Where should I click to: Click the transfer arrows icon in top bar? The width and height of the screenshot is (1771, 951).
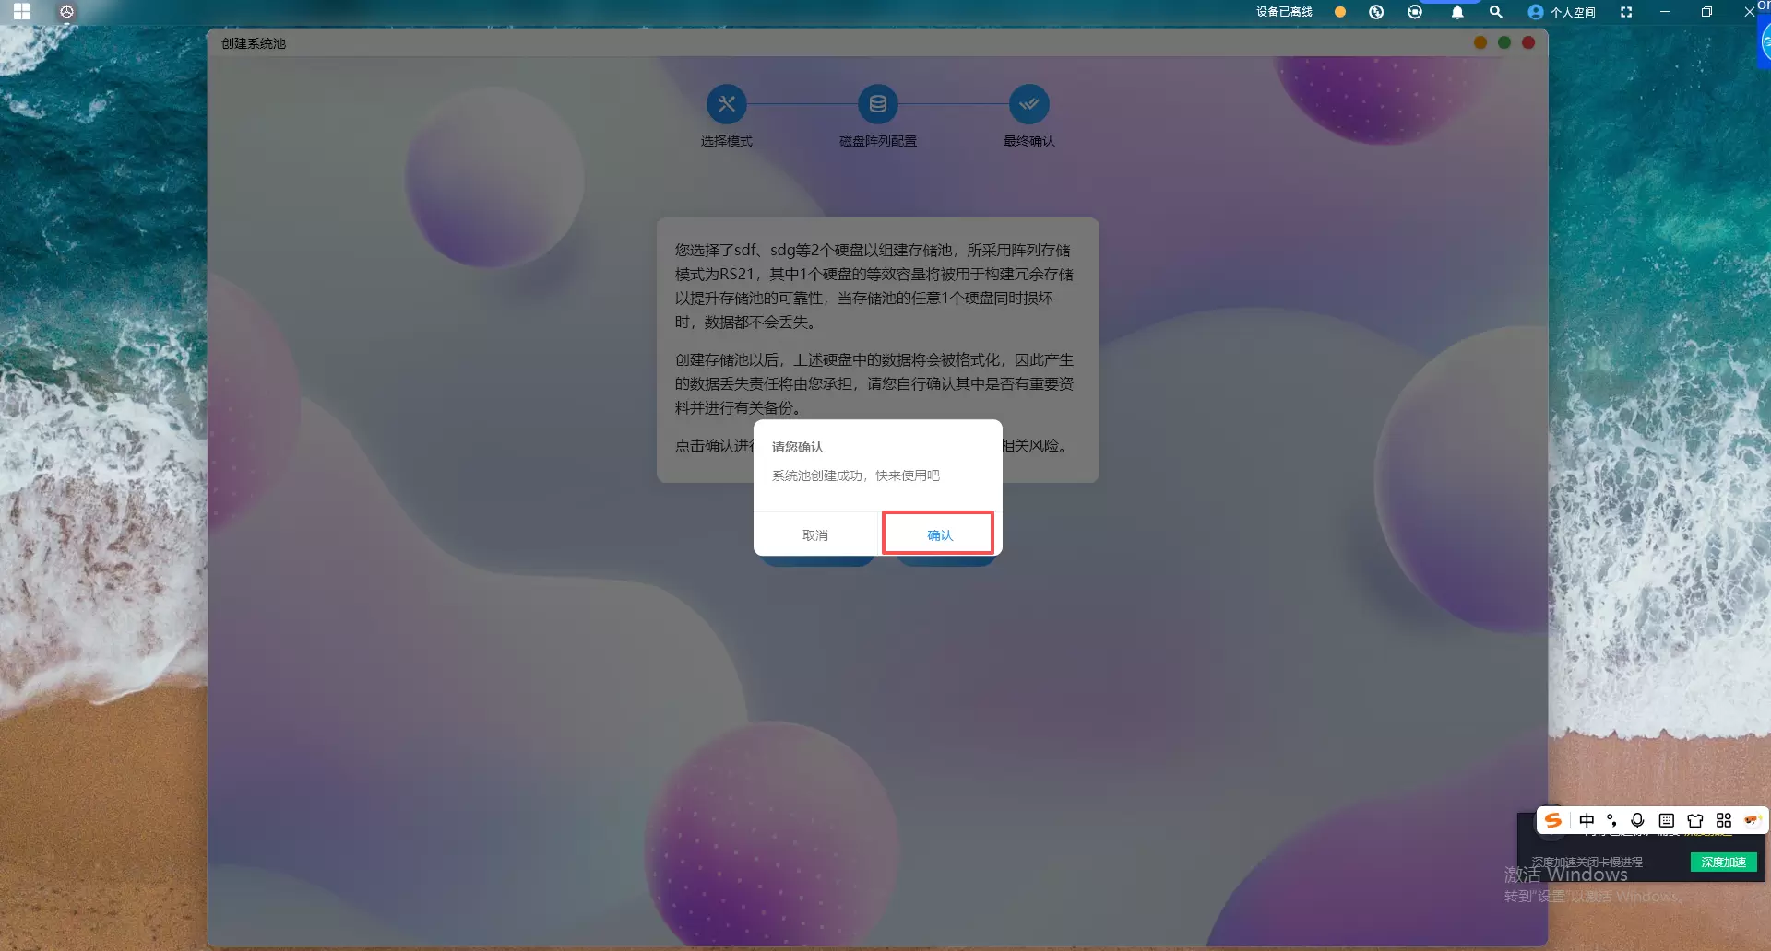[1376, 12]
